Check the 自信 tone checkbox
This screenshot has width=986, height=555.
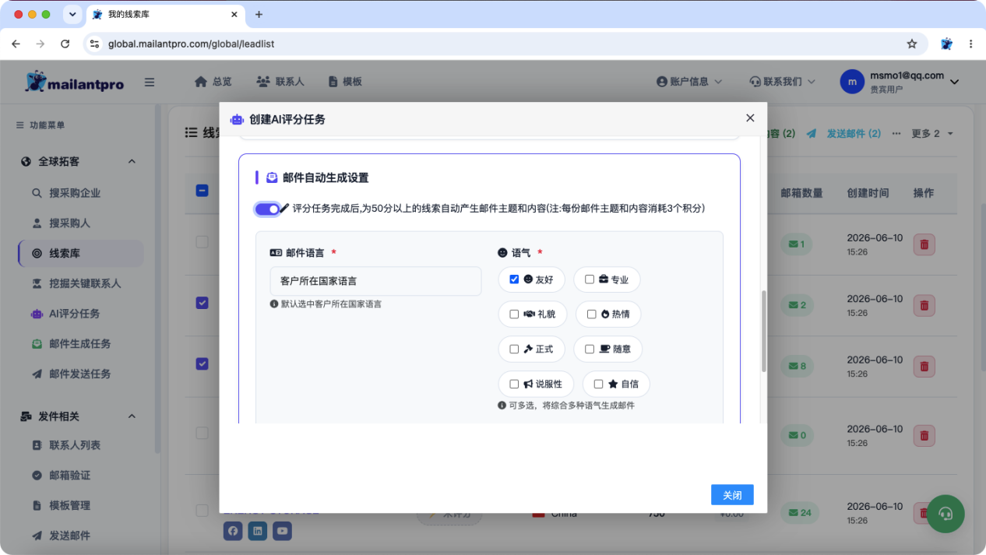[598, 384]
